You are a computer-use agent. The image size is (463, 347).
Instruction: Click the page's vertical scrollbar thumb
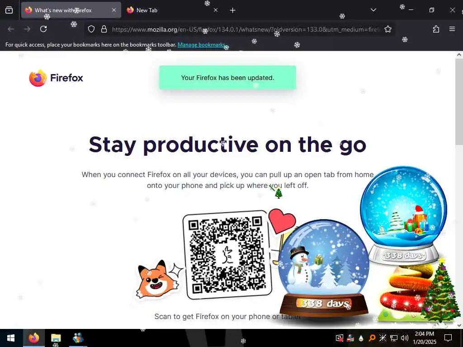(459, 102)
